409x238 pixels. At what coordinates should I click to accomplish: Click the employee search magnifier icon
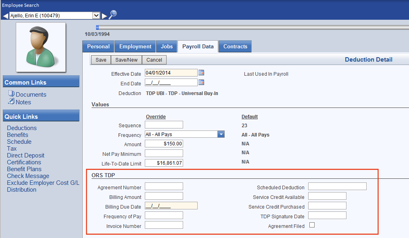click(x=113, y=15)
